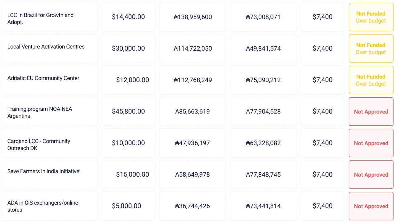Screen dimensions: 396x222
Task: Click Not Funded badge for LCC in Brazil
Action: tap(371, 17)
